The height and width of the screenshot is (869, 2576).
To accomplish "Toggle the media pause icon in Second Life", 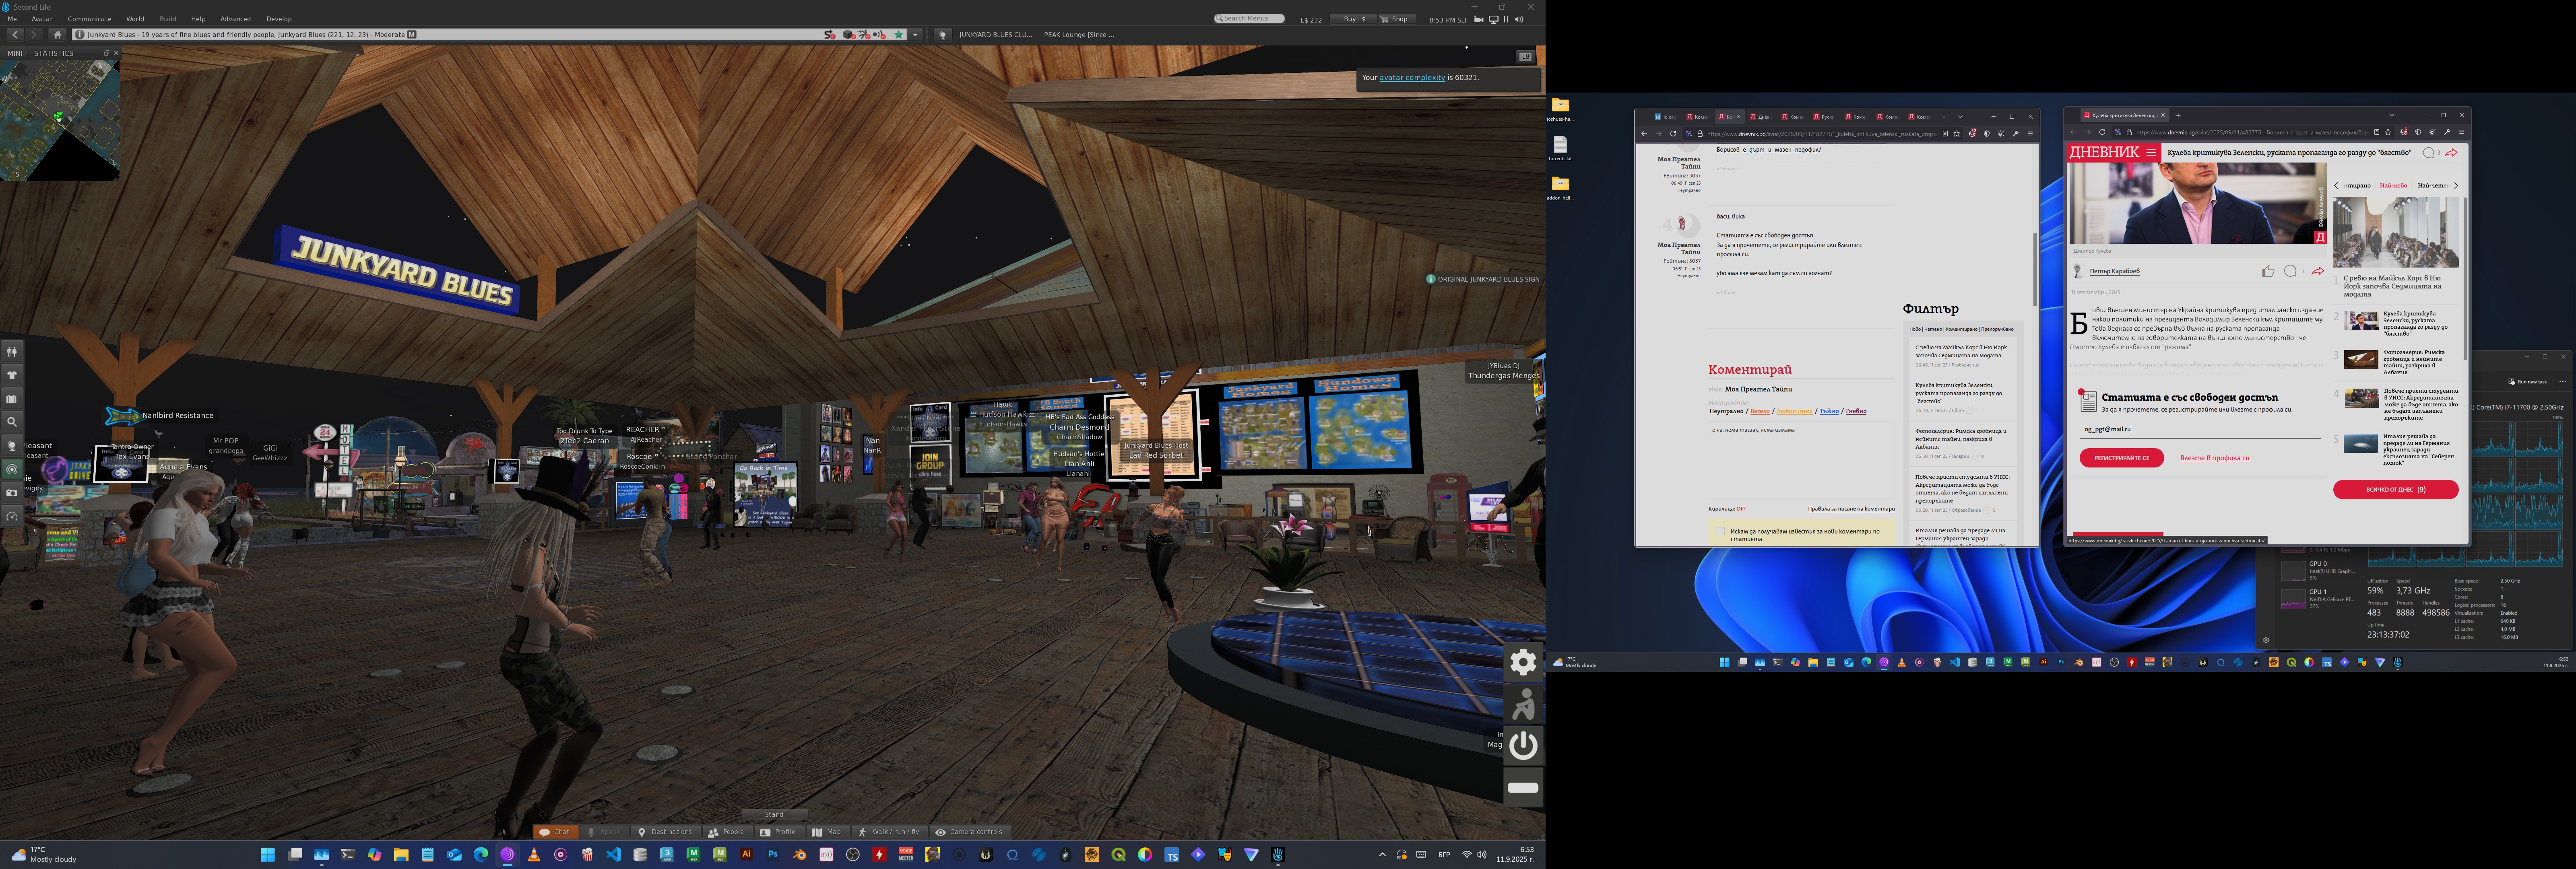I will pos(1506,19).
